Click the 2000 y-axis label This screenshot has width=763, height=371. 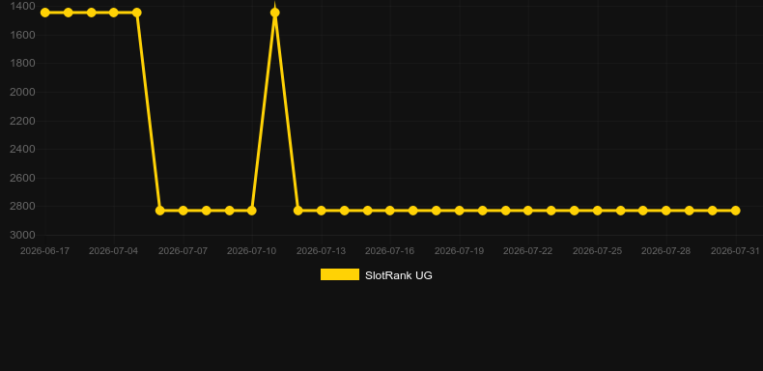22,92
